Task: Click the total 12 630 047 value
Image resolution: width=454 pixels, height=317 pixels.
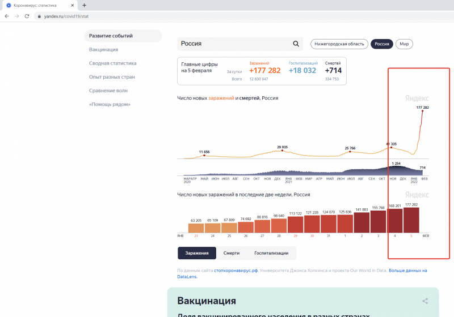Action: 259,79
